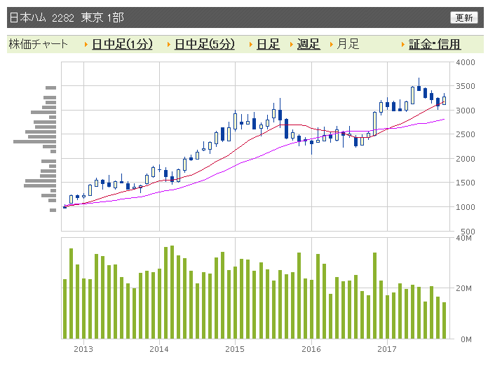Click the tallest volume bar in early 2014
Image resolution: width=488 pixels, height=368 pixels.
point(172,292)
